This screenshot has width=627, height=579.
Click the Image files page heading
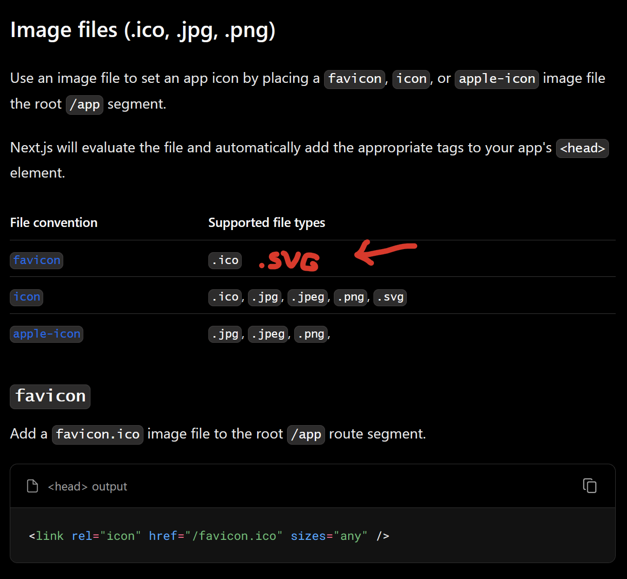[142, 30]
